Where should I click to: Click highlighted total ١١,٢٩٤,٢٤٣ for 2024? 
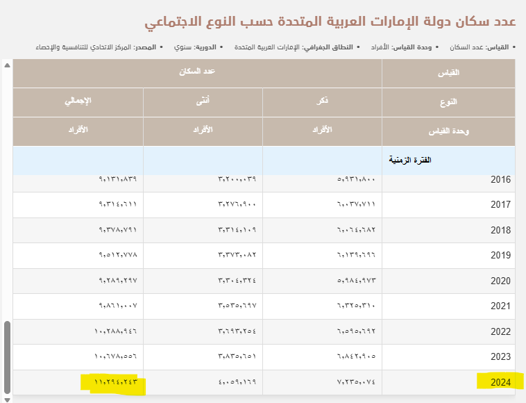click(115, 383)
